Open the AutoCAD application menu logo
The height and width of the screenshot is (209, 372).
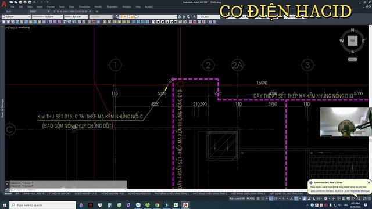click(x=4, y=3)
